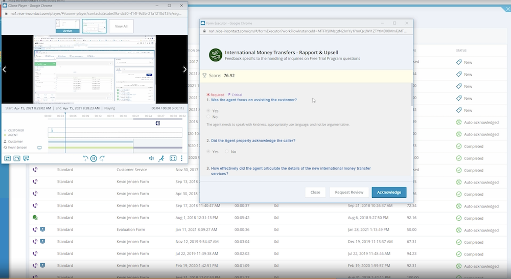Click question 1 text about assisting the customer

tap(253, 100)
